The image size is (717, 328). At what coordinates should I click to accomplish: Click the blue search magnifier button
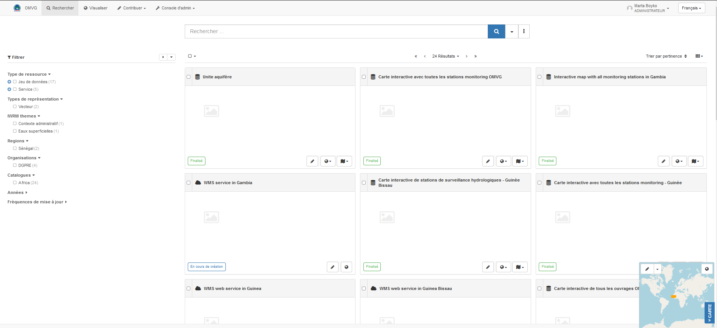pyautogui.click(x=496, y=32)
